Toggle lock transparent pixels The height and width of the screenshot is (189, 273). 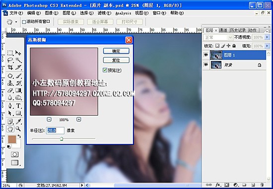pyautogui.click(x=217, y=46)
